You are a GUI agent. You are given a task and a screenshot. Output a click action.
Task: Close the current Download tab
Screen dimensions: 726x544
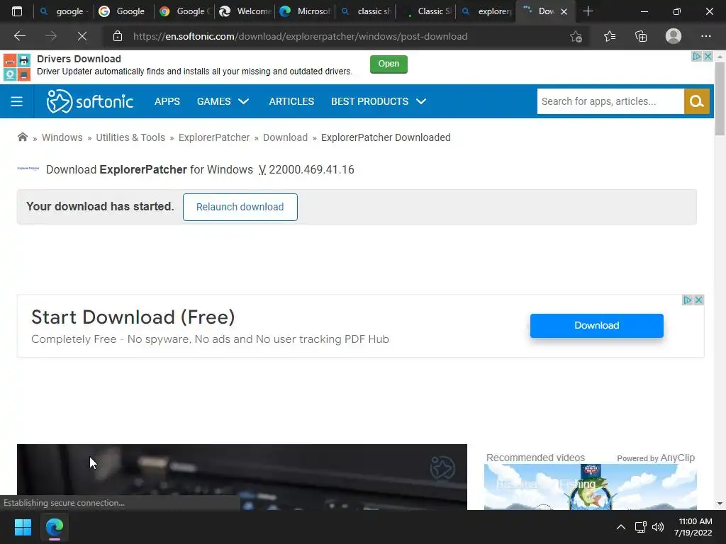coord(564,11)
